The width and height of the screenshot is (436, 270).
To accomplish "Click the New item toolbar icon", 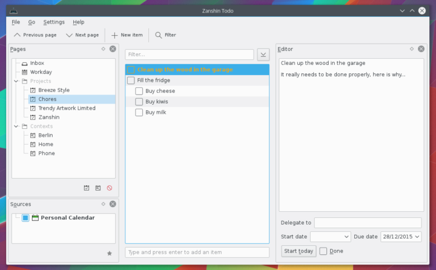I will point(114,35).
